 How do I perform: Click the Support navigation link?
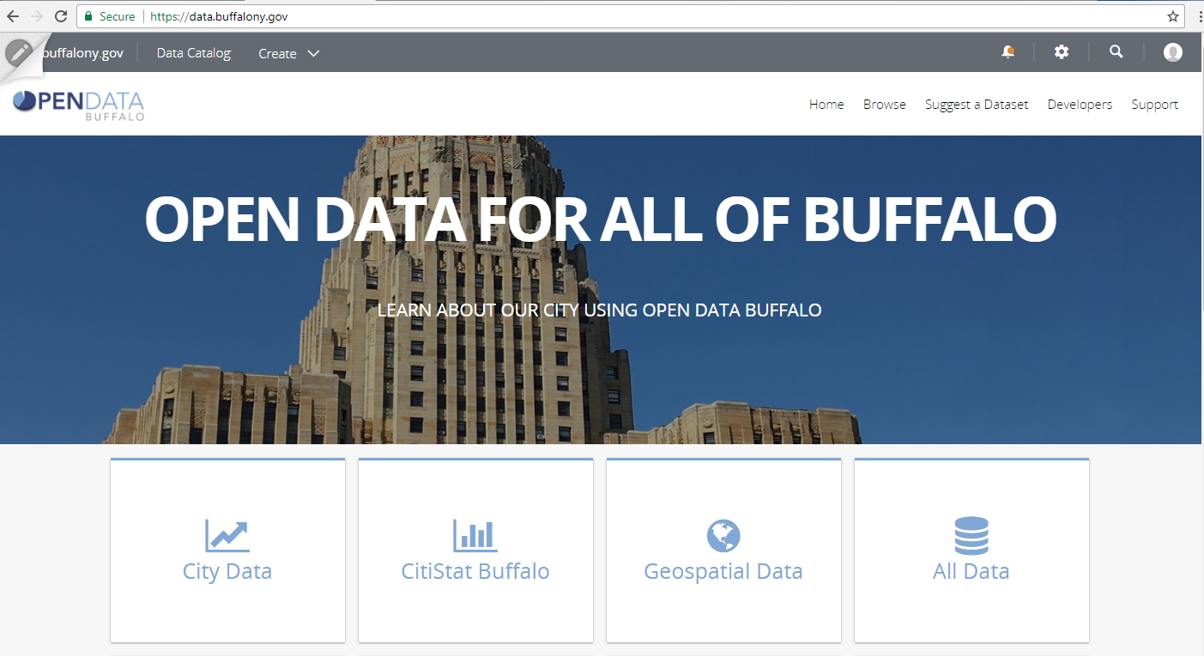[1154, 105]
